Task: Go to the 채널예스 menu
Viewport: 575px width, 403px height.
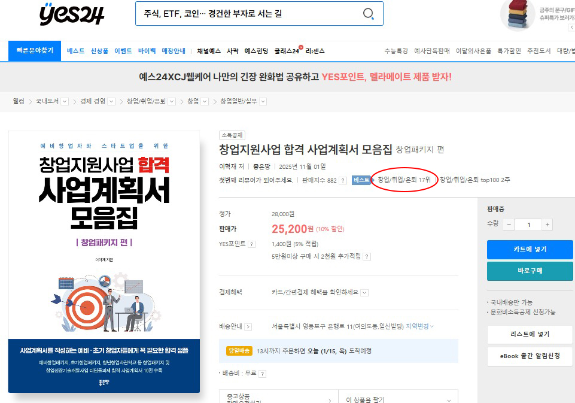Action: (x=209, y=51)
